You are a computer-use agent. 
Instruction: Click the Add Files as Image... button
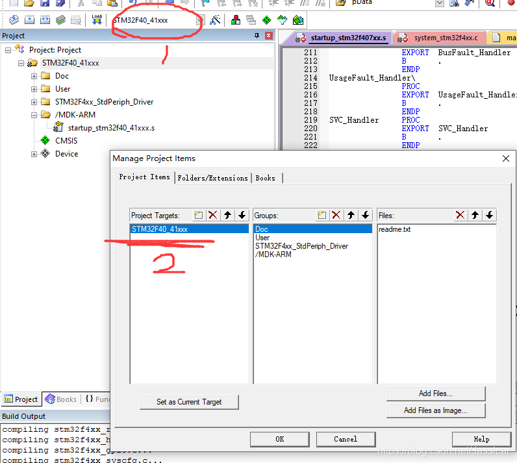[x=436, y=410]
